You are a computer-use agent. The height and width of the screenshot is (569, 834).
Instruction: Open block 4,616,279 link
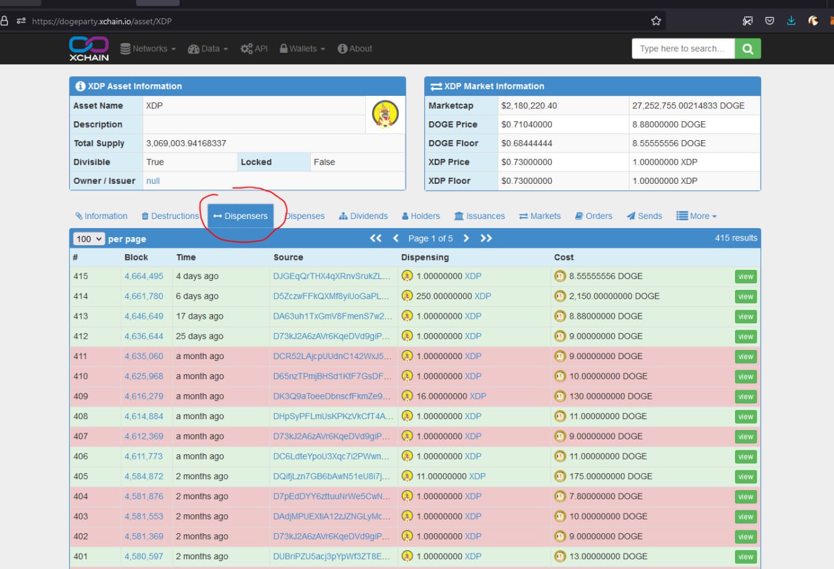tap(144, 396)
